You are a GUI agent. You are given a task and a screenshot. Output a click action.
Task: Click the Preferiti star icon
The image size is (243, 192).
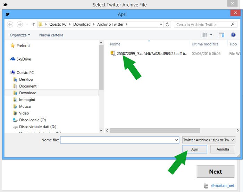(x=13, y=45)
